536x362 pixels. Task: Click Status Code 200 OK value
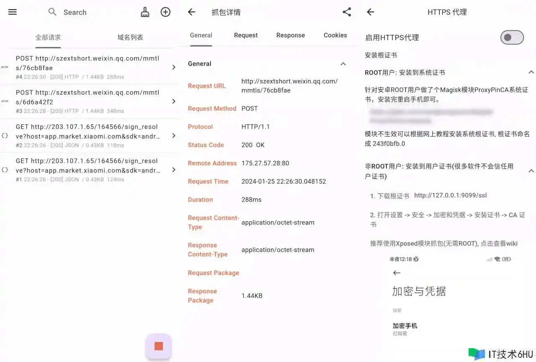(253, 145)
